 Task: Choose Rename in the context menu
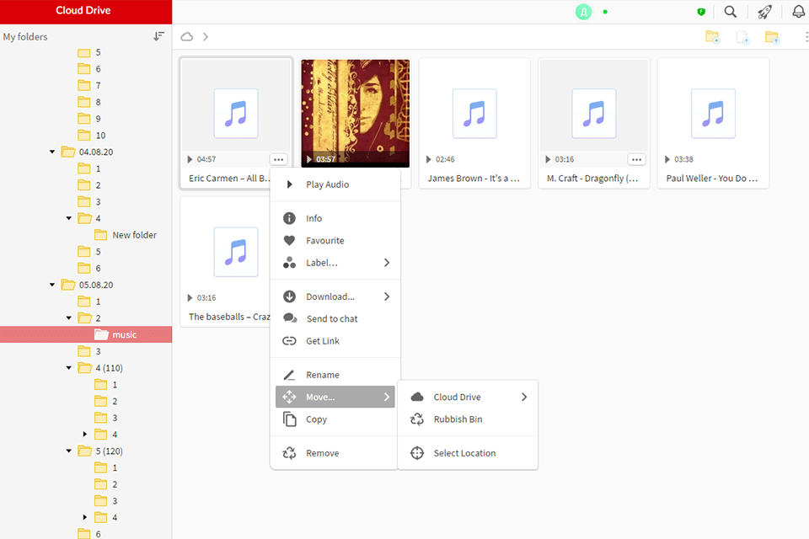[x=323, y=375]
